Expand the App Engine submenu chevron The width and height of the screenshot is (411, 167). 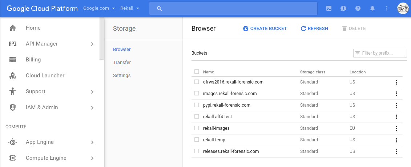pyautogui.click(x=92, y=142)
